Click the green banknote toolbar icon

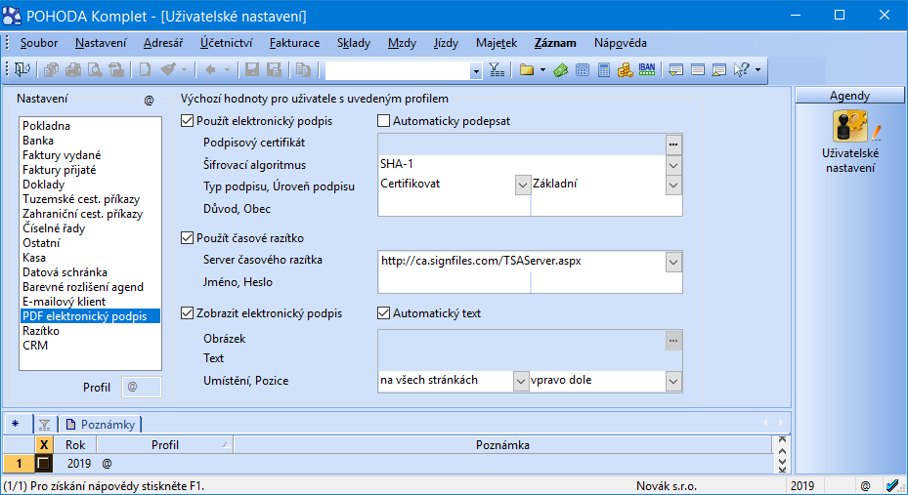[x=561, y=70]
